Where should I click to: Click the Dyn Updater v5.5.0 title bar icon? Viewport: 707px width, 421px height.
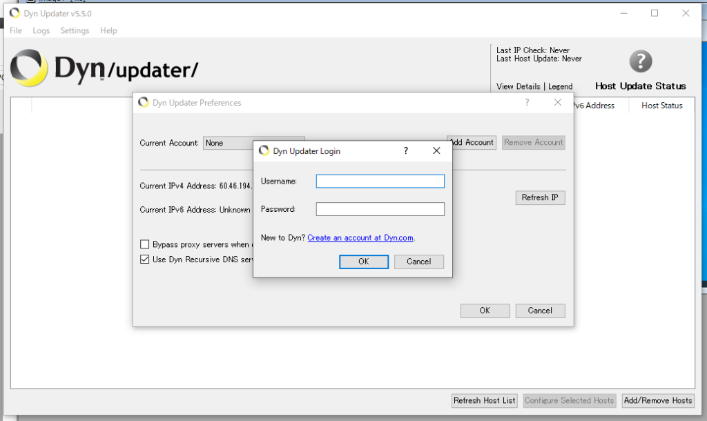[15, 13]
